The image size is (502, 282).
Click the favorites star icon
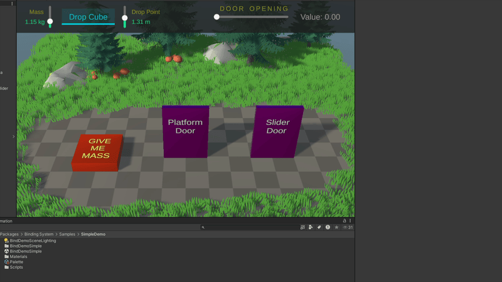336,227
